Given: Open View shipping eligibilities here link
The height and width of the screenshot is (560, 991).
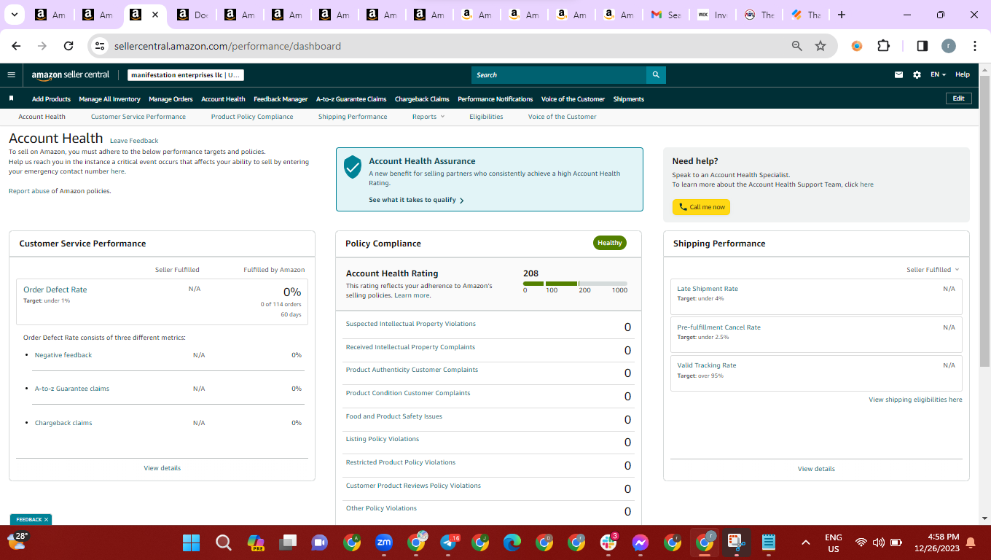Looking at the screenshot, I should pos(915,400).
